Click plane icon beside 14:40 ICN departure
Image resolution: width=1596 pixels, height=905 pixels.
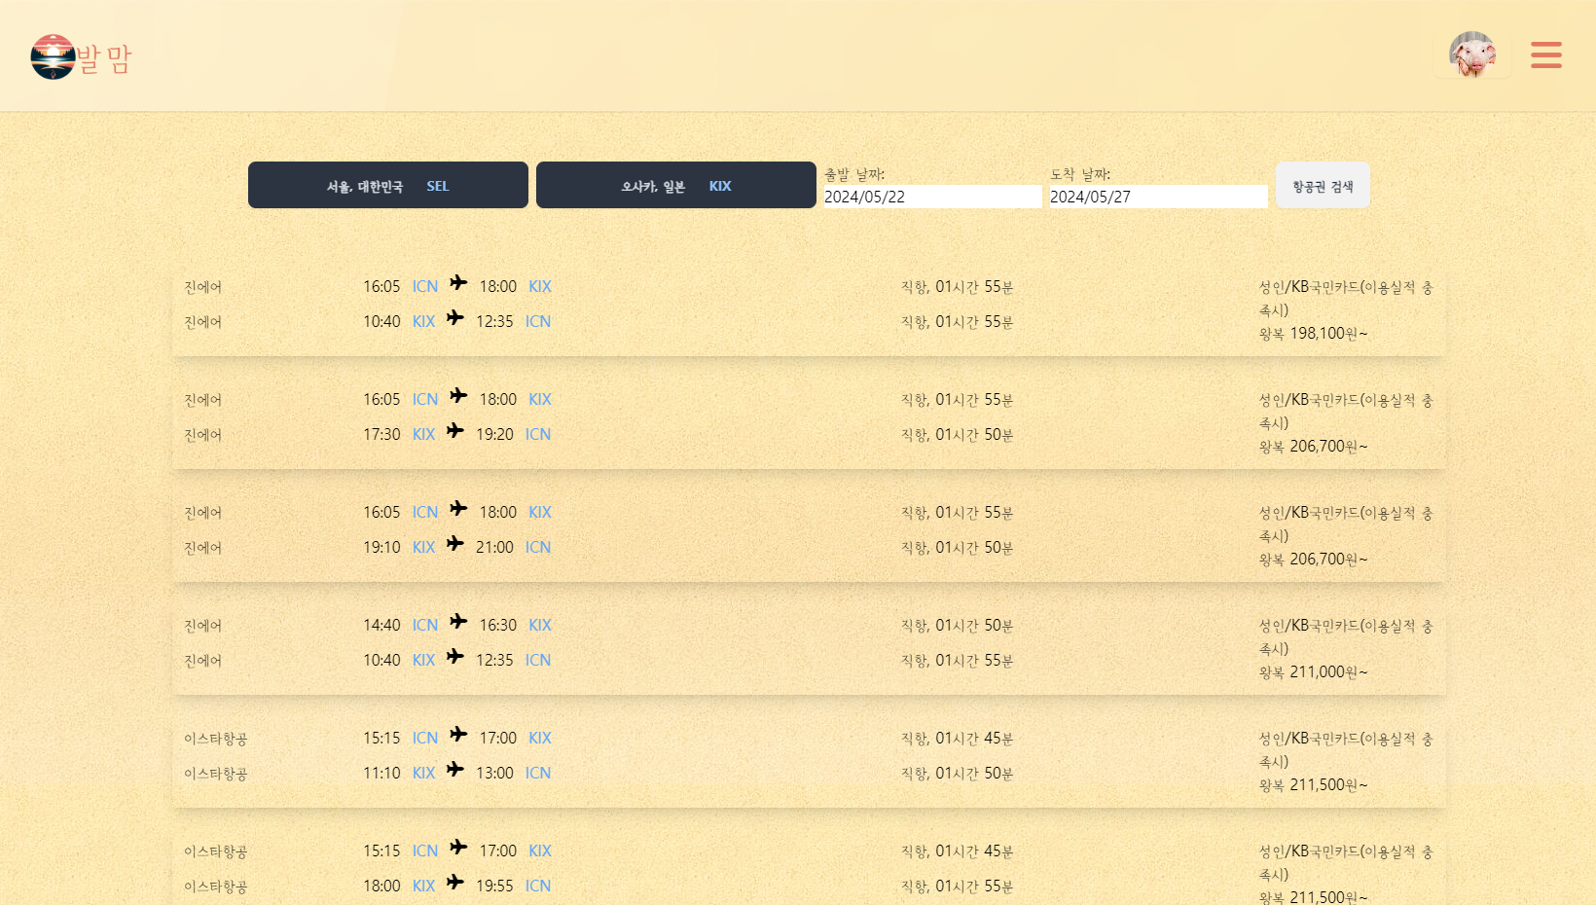tap(458, 622)
